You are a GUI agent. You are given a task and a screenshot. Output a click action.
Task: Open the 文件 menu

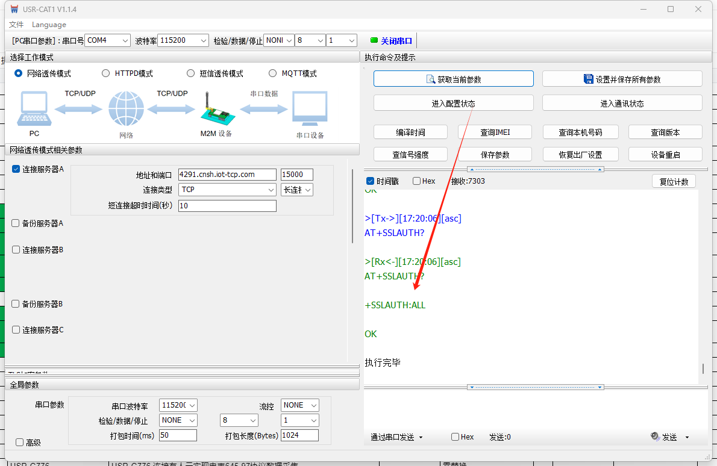click(x=16, y=25)
